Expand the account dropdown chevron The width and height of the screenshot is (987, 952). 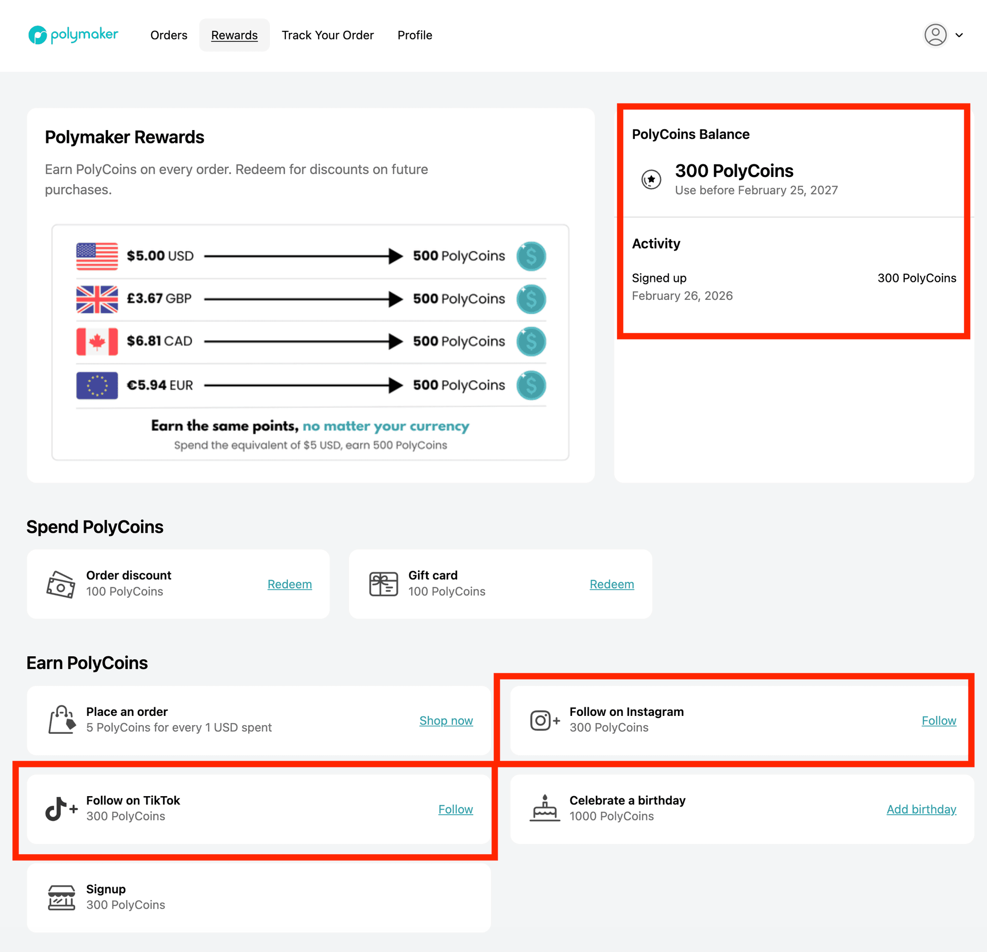click(959, 35)
